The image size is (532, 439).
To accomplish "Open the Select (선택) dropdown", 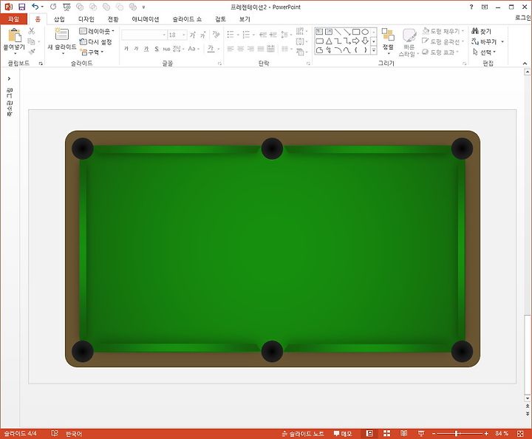I will tap(485, 52).
